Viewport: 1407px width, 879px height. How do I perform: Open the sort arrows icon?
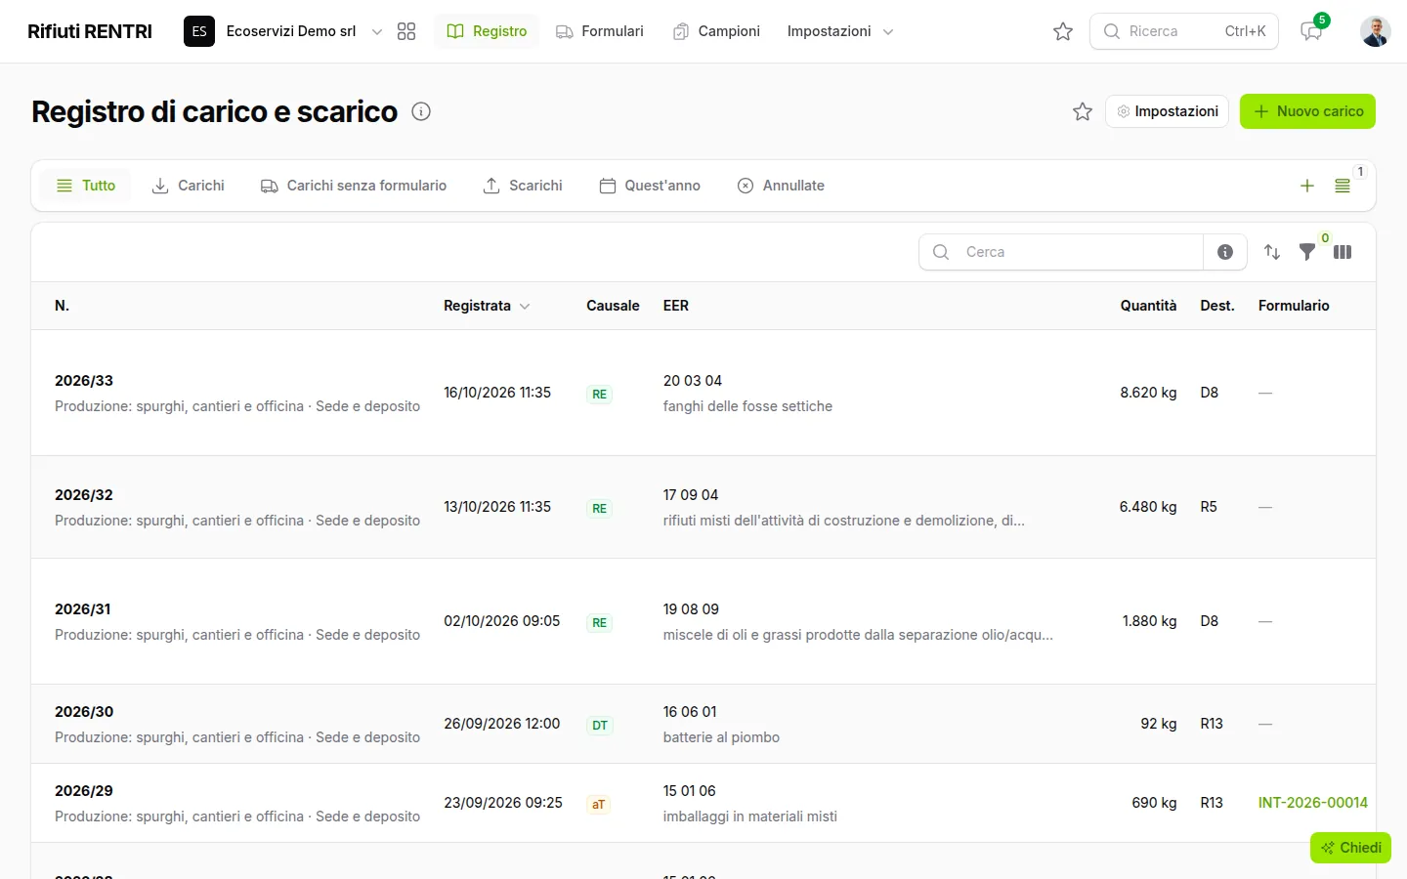(1272, 252)
